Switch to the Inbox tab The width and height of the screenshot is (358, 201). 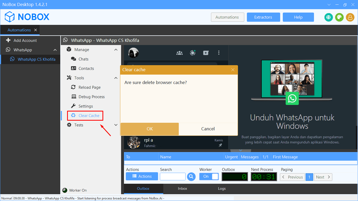(x=182, y=188)
